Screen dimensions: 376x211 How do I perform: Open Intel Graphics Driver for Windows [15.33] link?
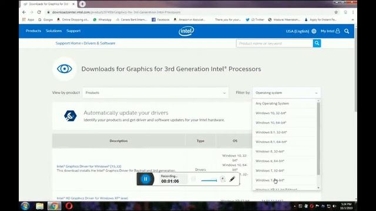coord(89,166)
